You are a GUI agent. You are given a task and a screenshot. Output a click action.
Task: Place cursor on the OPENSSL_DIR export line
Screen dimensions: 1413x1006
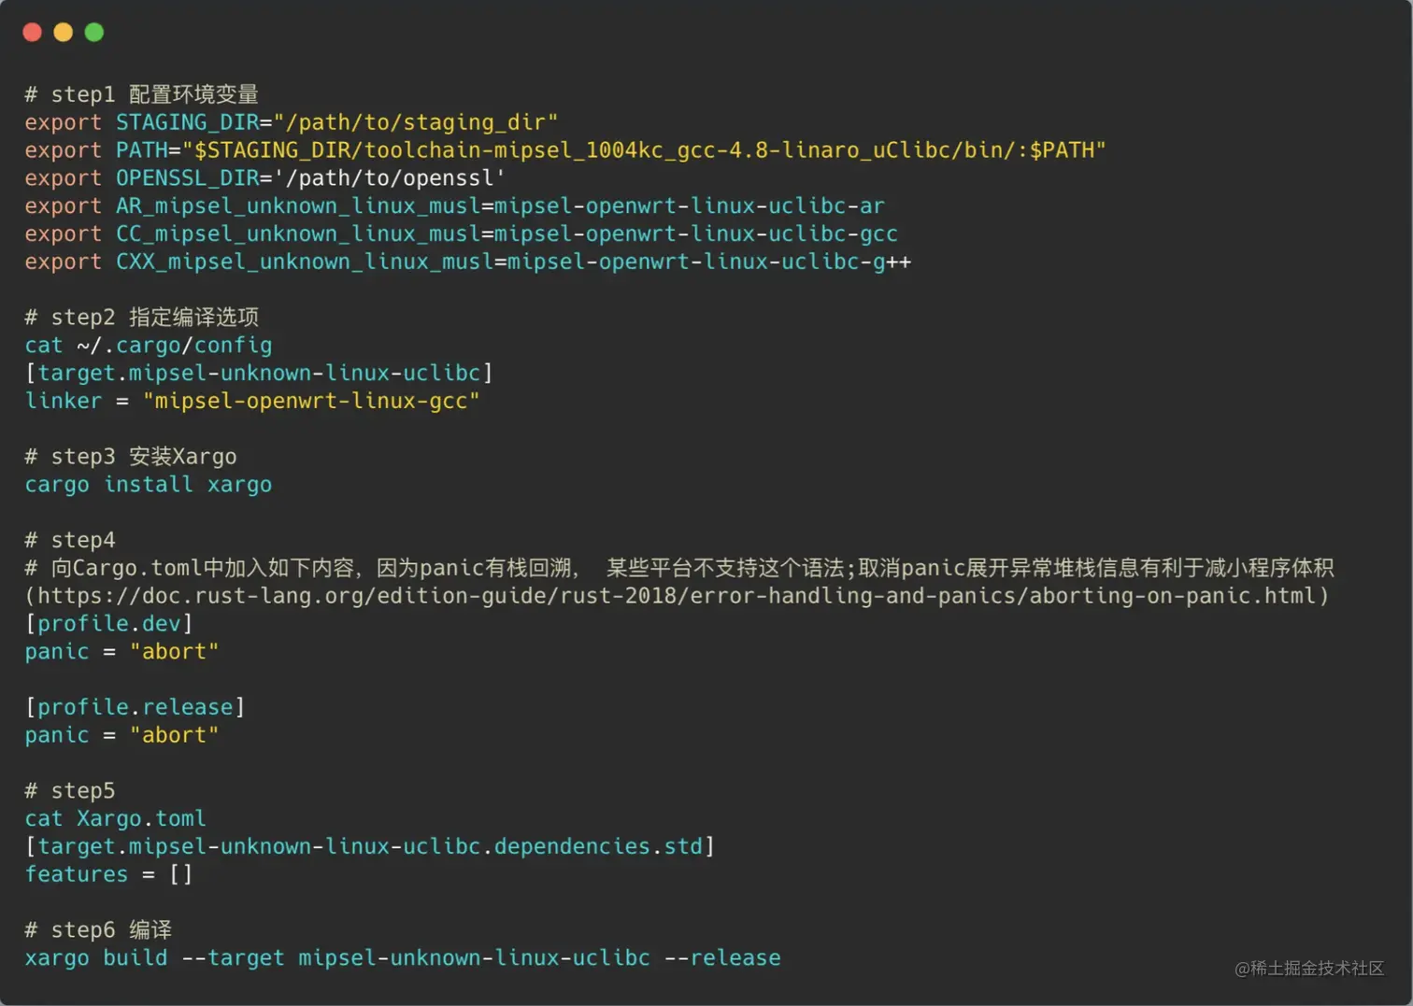264,178
